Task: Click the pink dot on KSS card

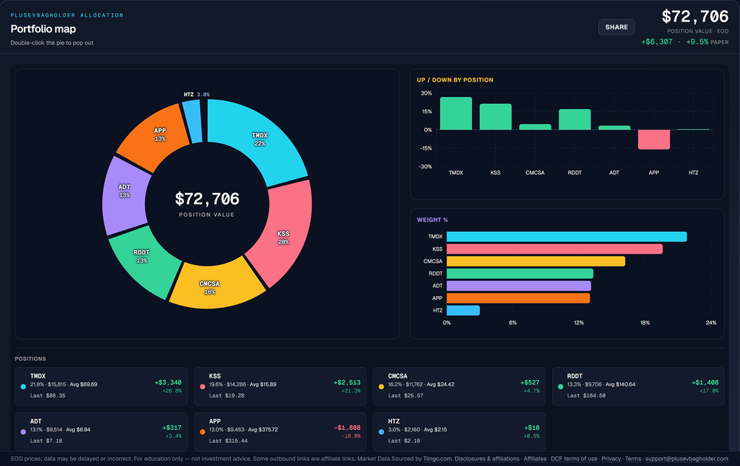Action: 202,387
